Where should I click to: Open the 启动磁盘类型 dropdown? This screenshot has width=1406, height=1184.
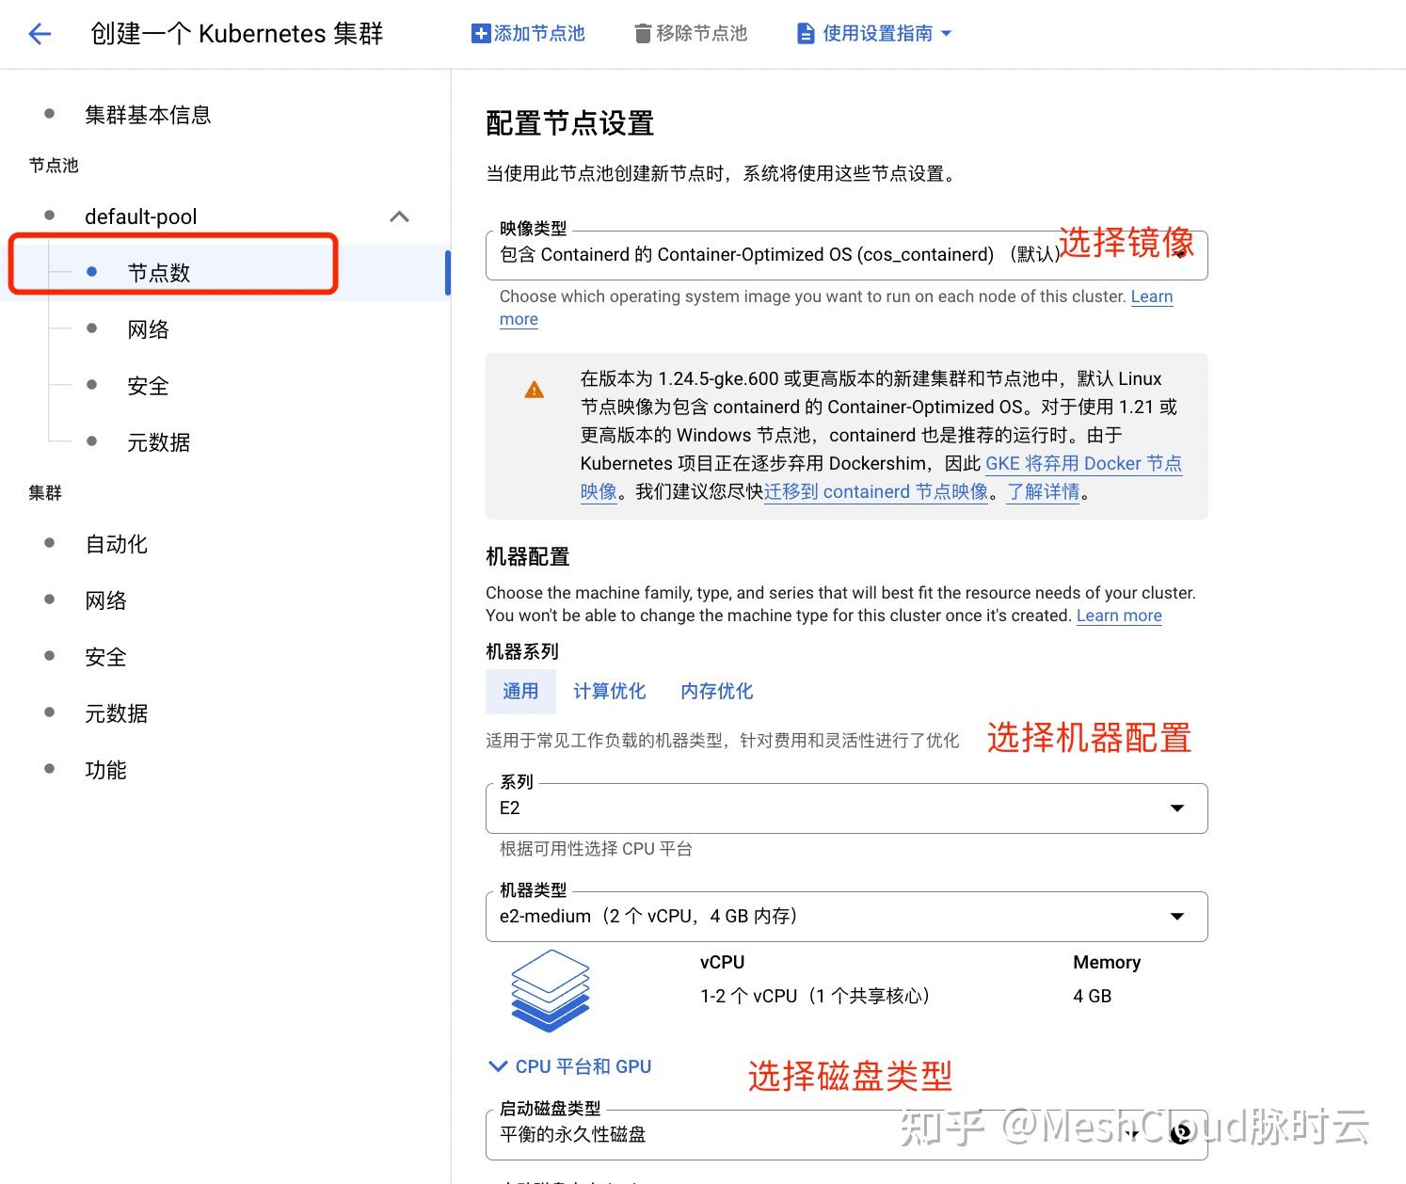tap(1132, 1134)
